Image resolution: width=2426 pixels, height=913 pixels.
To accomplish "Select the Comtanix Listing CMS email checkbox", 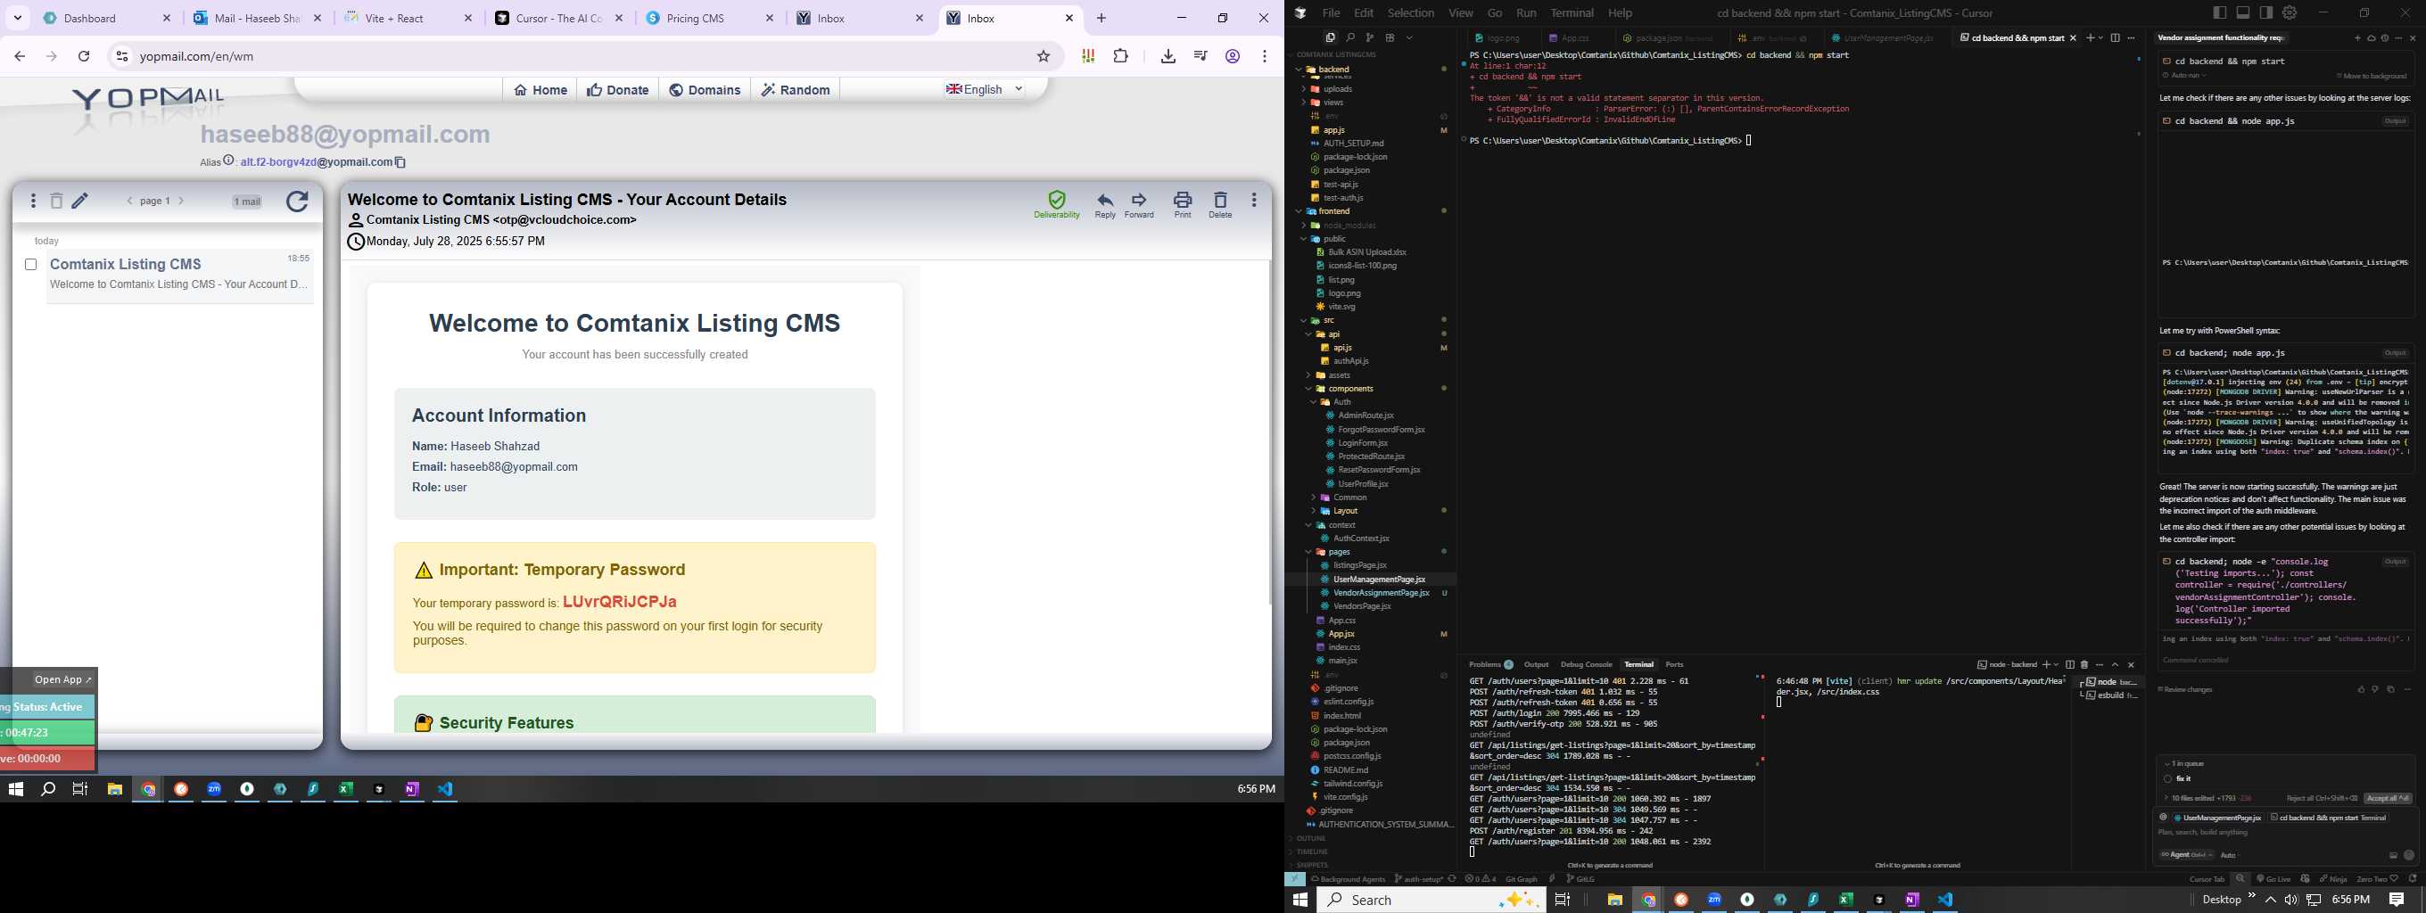I will [x=31, y=265].
